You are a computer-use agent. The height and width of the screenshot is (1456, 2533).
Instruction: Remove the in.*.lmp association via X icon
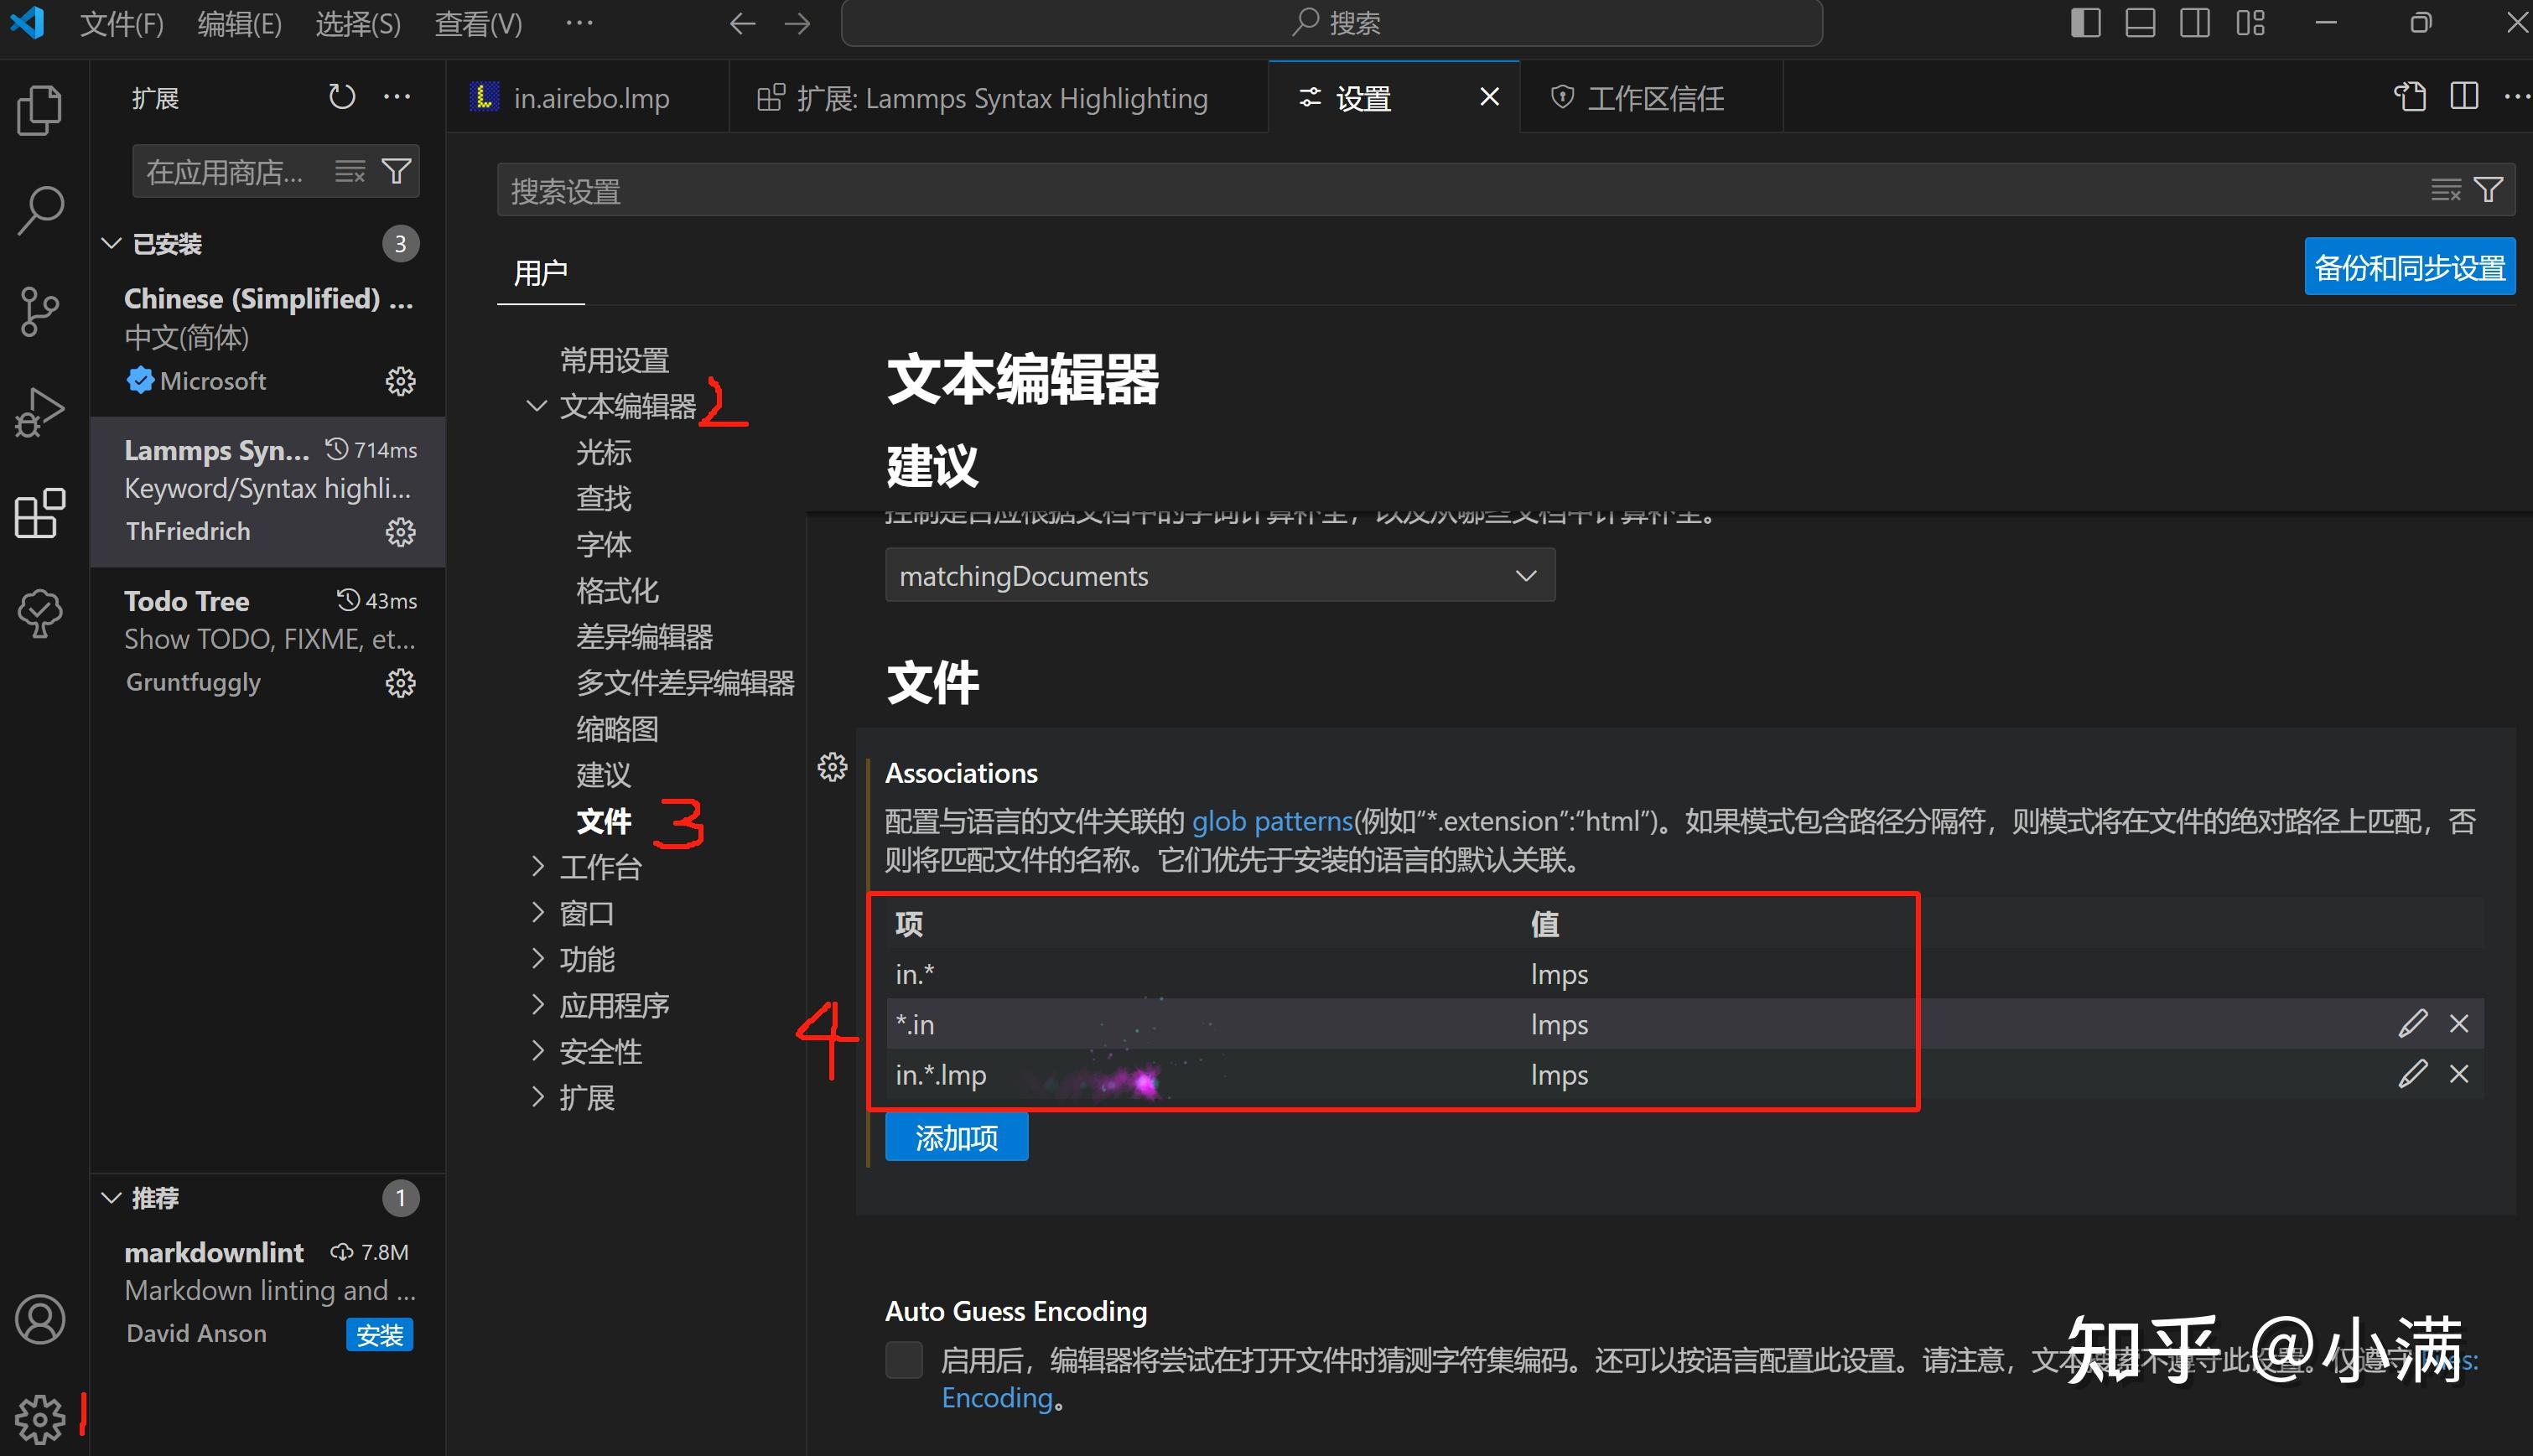click(2460, 1073)
